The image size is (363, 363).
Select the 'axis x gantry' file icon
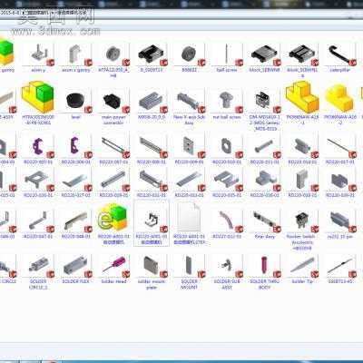click(76, 54)
